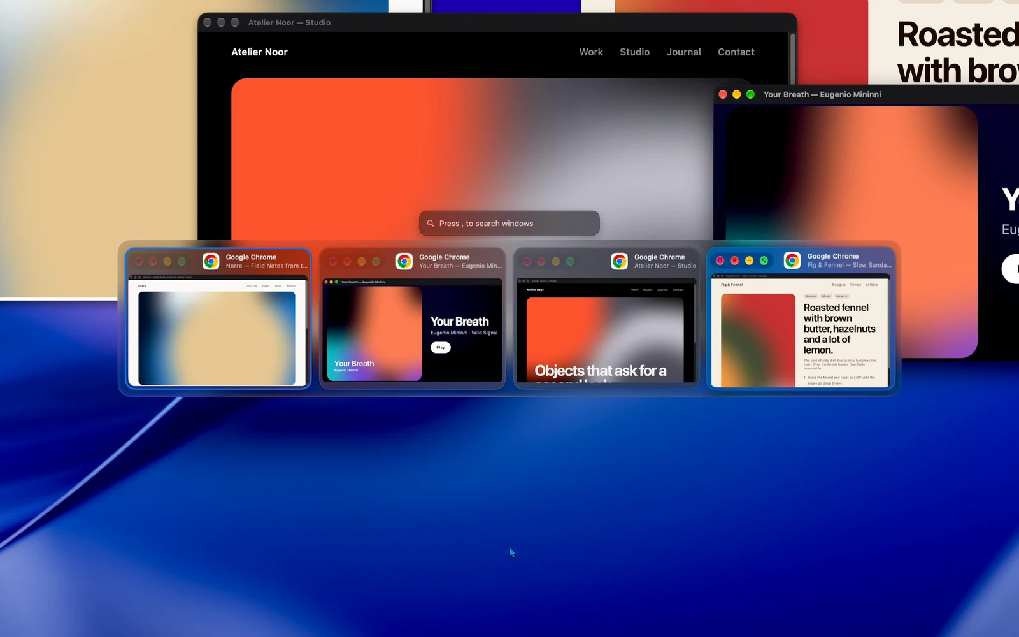The image size is (1019, 637).
Task: Click the Chrome icon on the Norra card
Action: pos(211,261)
